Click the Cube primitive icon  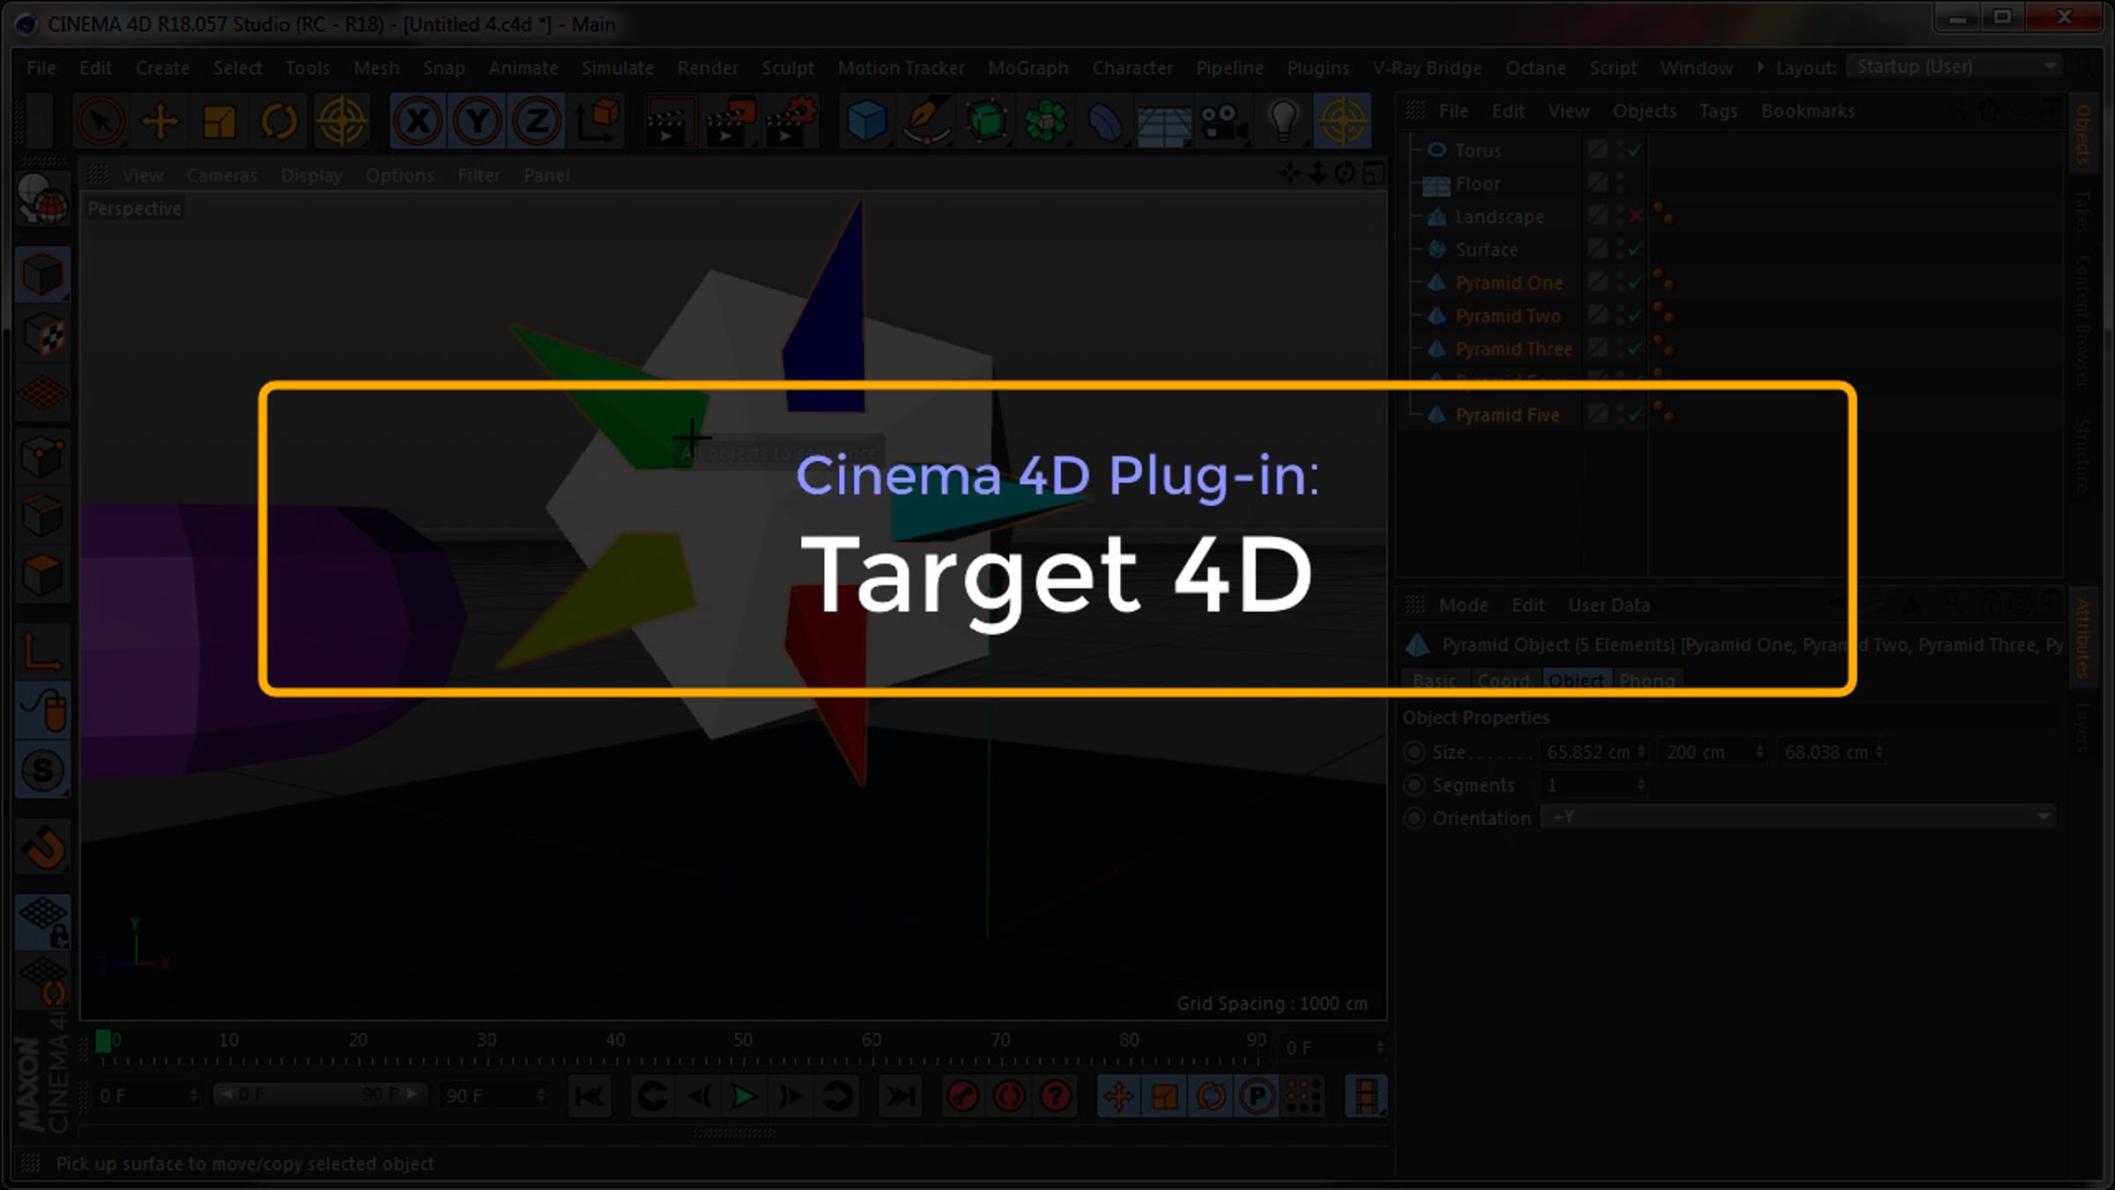[x=865, y=121]
